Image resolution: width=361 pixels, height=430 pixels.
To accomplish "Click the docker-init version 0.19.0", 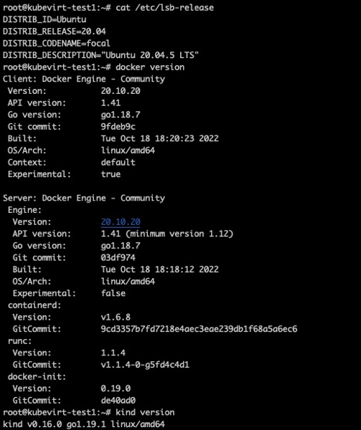I will tap(116, 388).
